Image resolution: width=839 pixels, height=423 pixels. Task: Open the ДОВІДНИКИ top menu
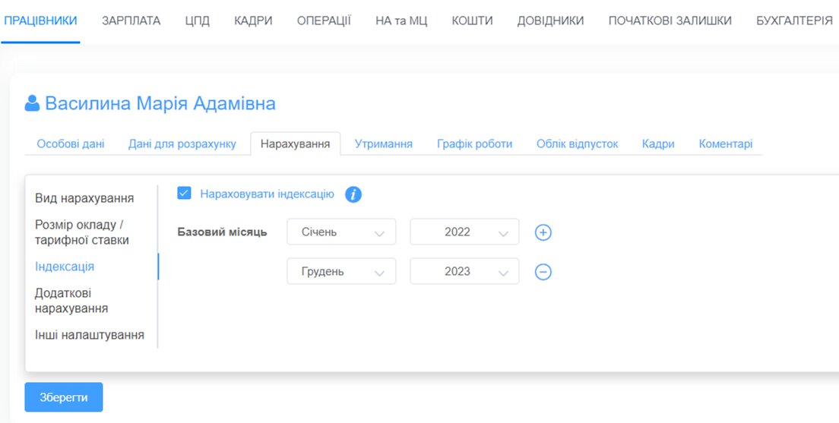point(550,21)
